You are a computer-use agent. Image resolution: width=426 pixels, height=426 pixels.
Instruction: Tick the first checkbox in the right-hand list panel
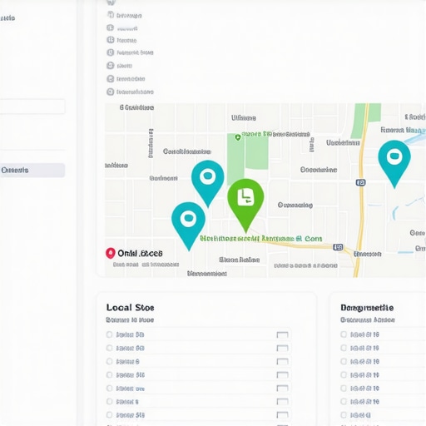pos(344,334)
